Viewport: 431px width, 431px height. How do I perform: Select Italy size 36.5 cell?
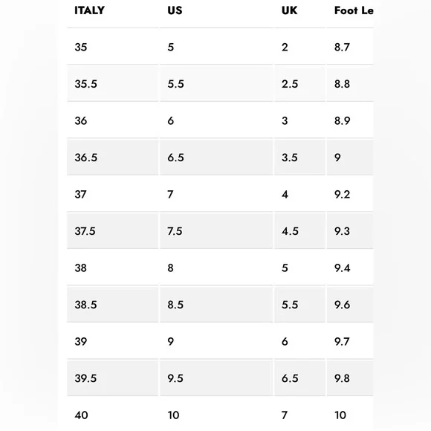pos(113,158)
